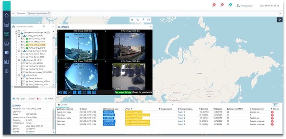Open the video playback icon in sidebar
The width and height of the screenshot is (286, 139).
pyautogui.click(x=7, y=44)
